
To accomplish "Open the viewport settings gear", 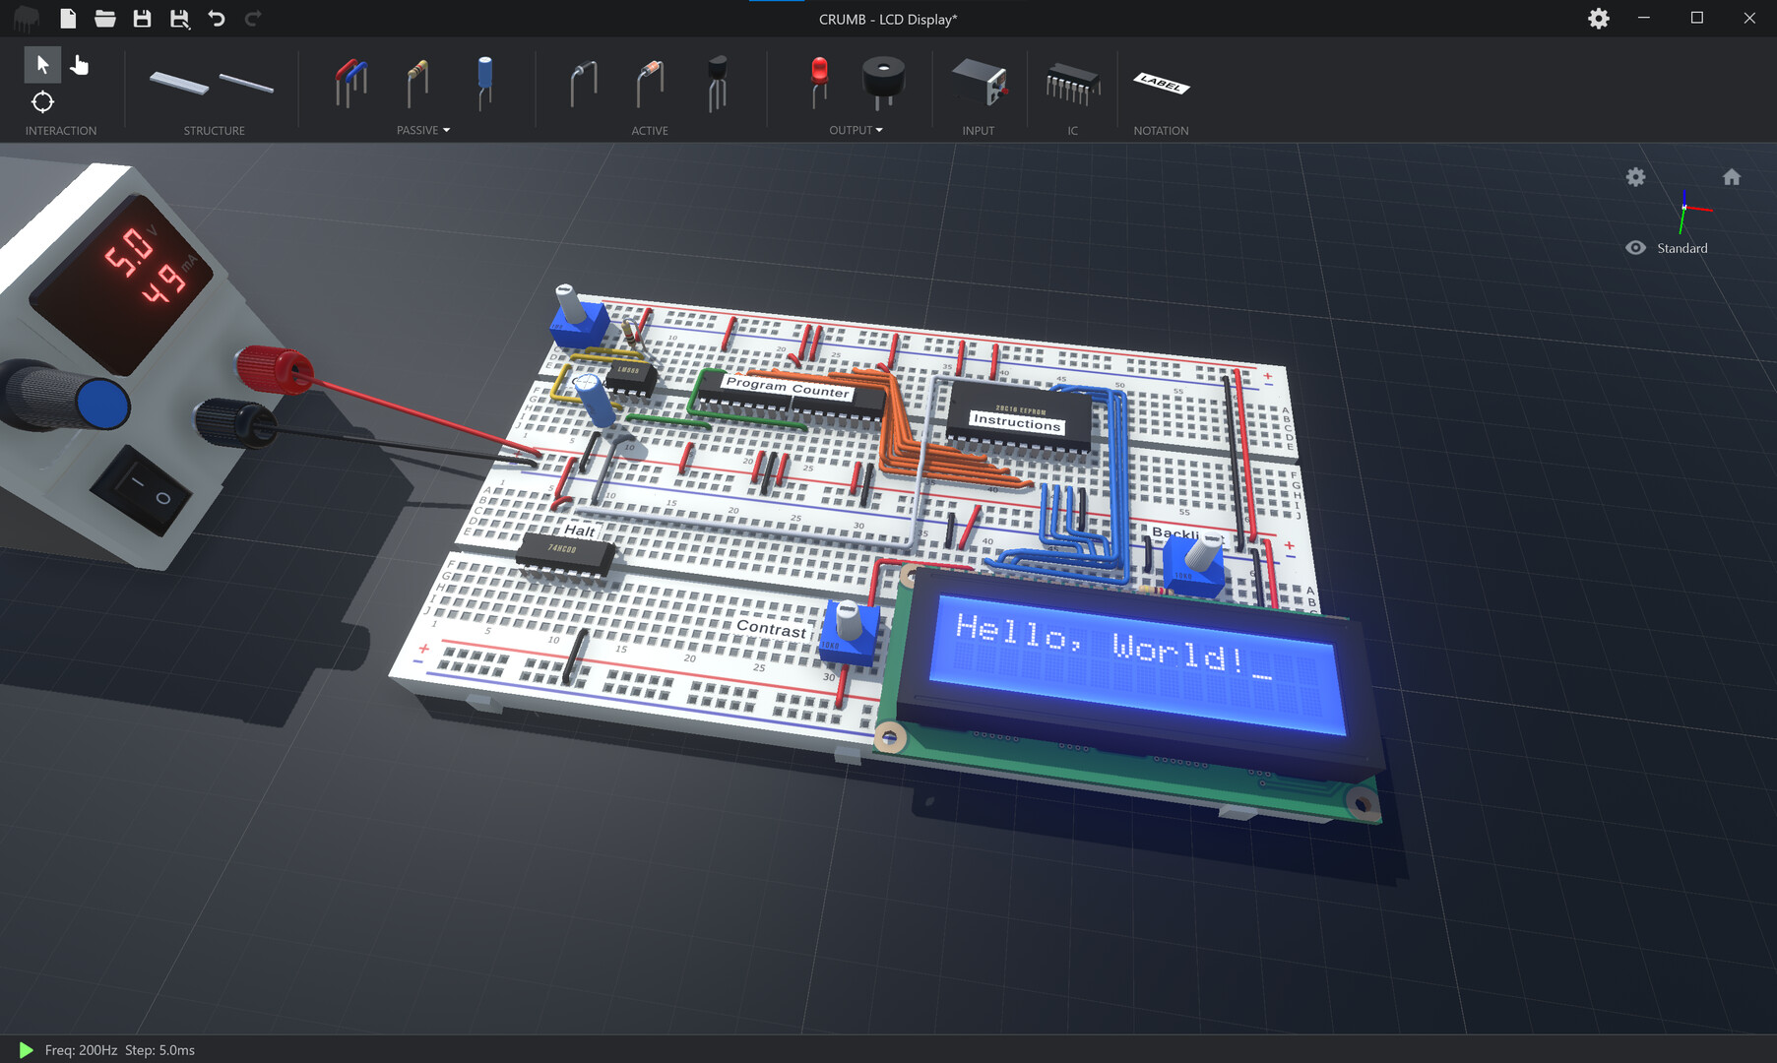I will (x=1635, y=177).
